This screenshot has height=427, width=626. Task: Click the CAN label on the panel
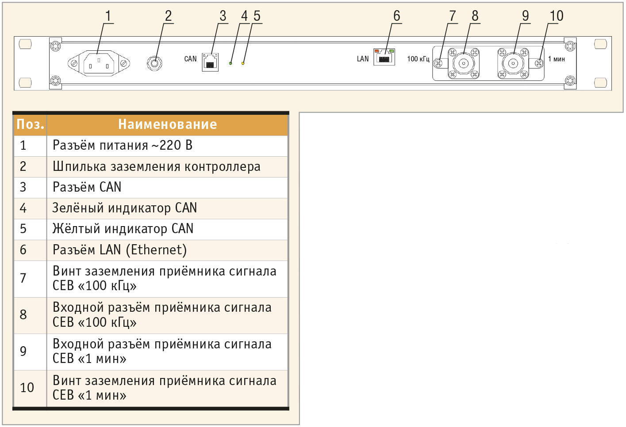pos(190,59)
